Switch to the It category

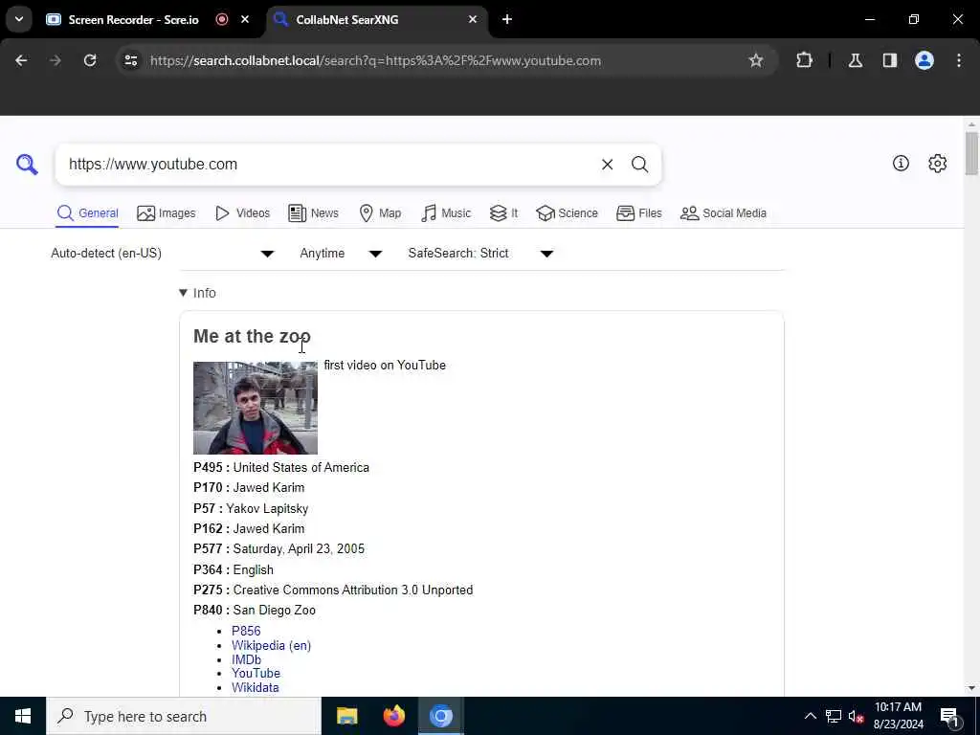click(x=503, y=213)
